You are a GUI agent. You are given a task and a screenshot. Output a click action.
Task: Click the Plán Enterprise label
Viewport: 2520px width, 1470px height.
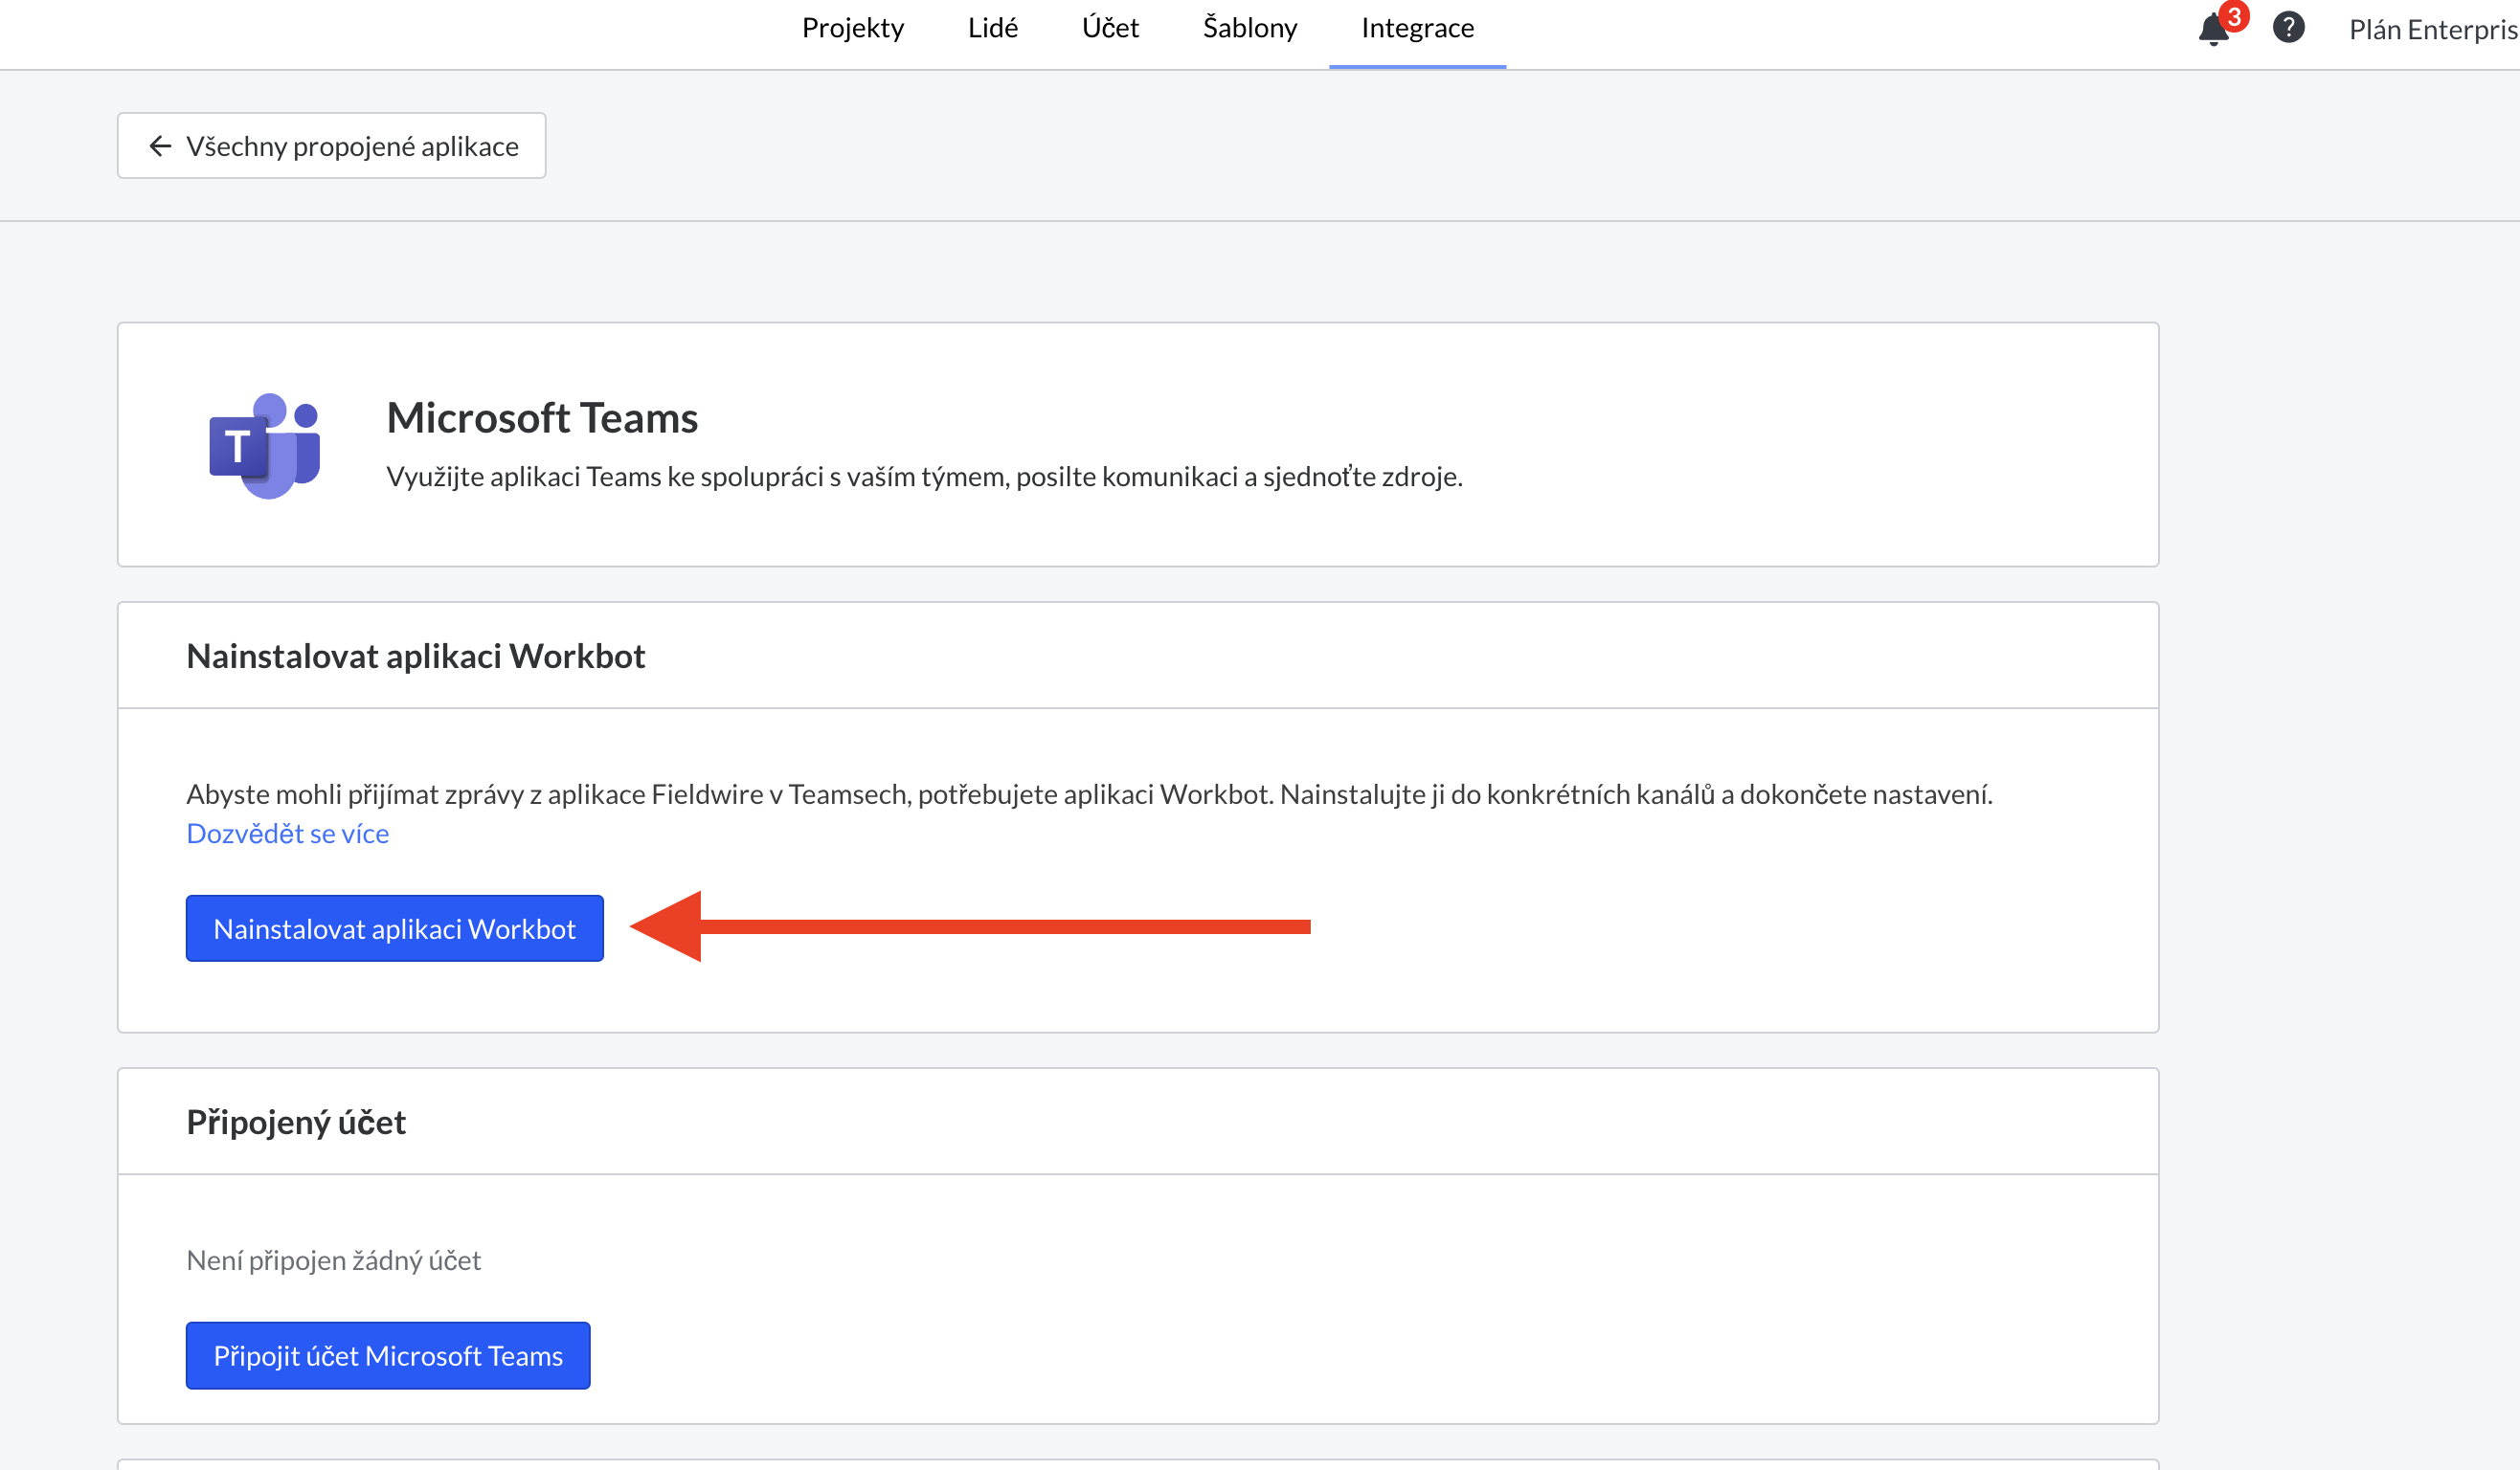pos(2433,30)
